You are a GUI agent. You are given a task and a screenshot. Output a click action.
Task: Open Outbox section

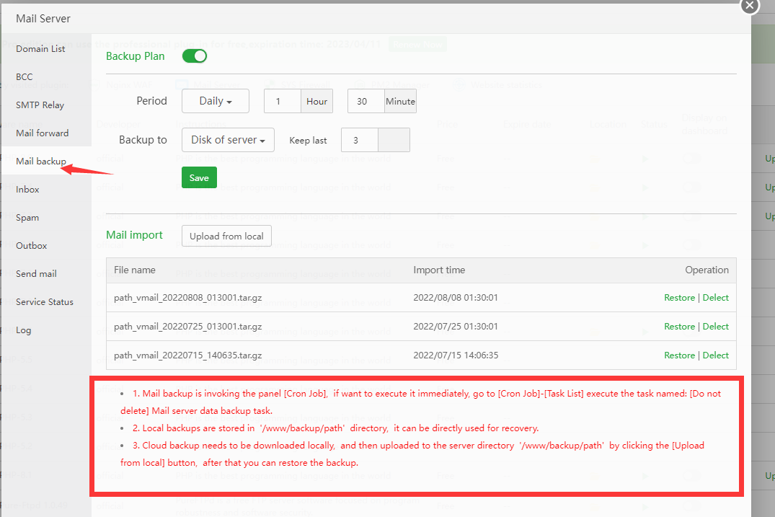point(32,246)
